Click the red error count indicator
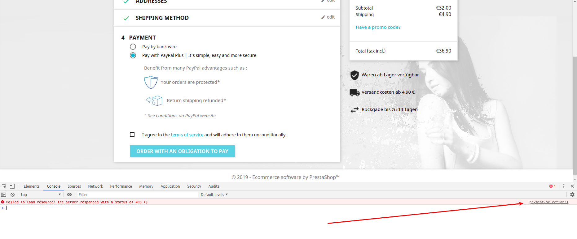The image size is (577, 239). (x=553, y=186)
